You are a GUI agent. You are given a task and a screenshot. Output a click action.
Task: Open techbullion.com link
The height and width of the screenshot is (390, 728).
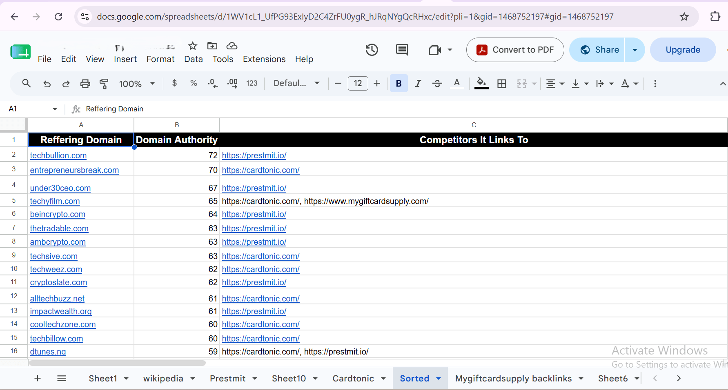(58, 155)
